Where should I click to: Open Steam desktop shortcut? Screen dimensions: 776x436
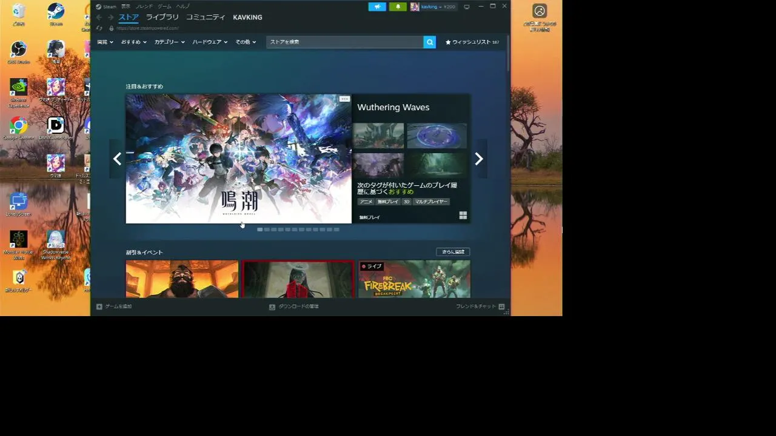click(56, 15)
